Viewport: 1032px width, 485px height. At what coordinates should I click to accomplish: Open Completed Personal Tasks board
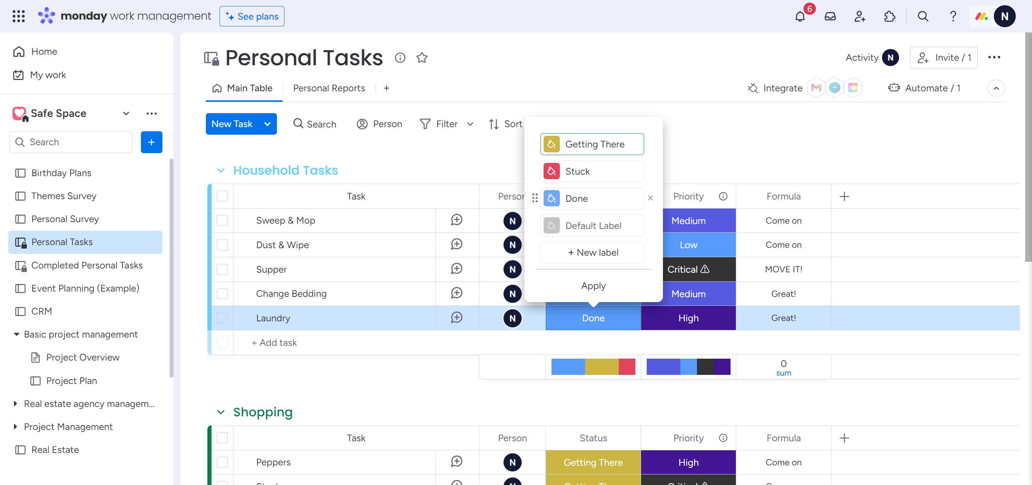87,265
